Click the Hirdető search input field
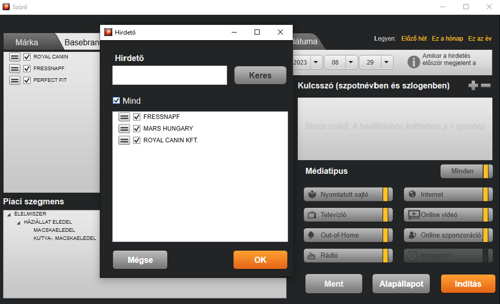 (170, 75)
